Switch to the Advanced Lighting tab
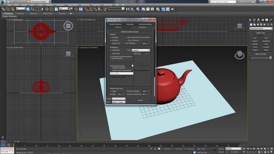274x154 pixels. (145, 24)
